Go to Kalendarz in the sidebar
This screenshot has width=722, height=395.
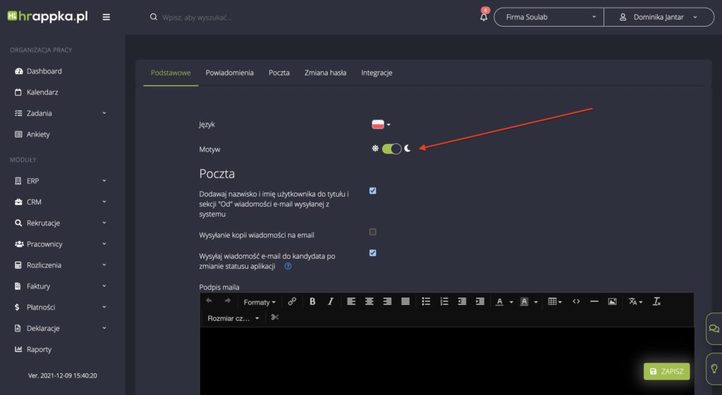pos(42,92)
